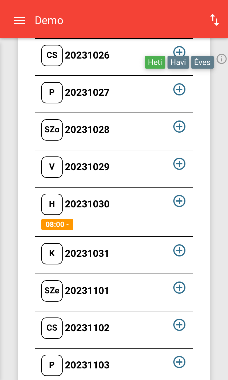The height and width of the screenshot is (380, 228).
Task: Add entry for 20231030 with plus icon
Action: point(179,201)
